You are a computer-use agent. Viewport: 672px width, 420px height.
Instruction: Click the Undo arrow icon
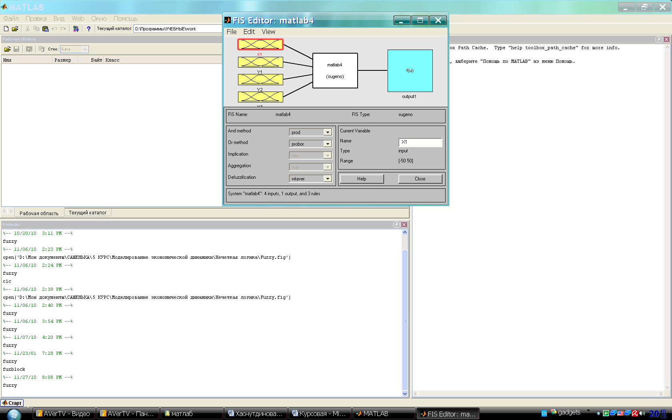54,29
